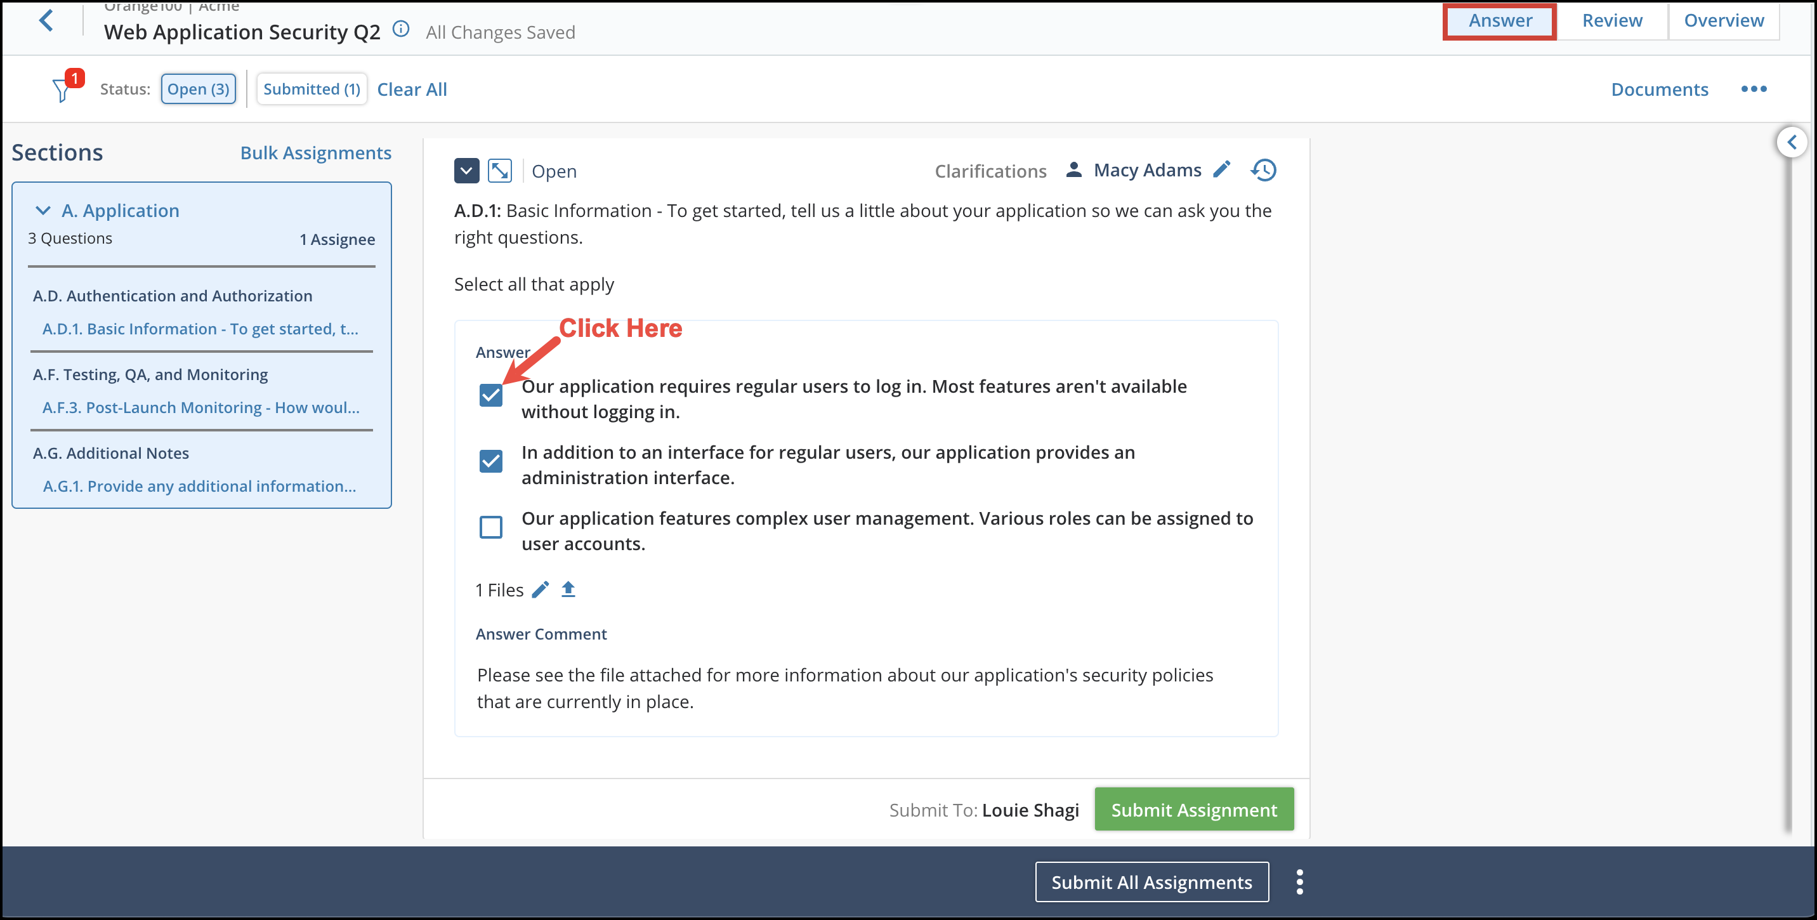Check the complex user management checkbox
The height and width of the screenshot is (920, 1817).
coord(491,527)
